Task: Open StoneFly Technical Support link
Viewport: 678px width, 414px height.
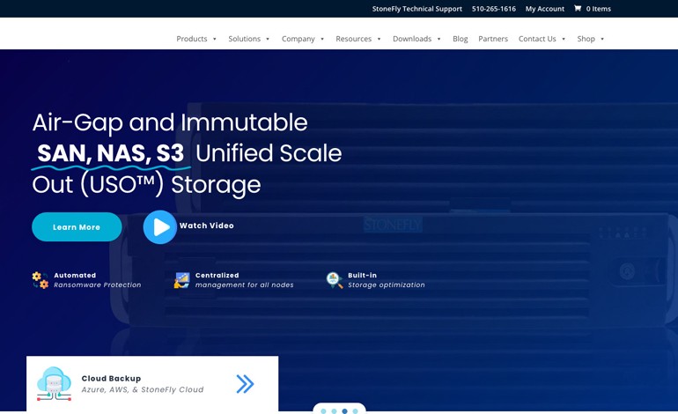Action: tap(416, 9)
